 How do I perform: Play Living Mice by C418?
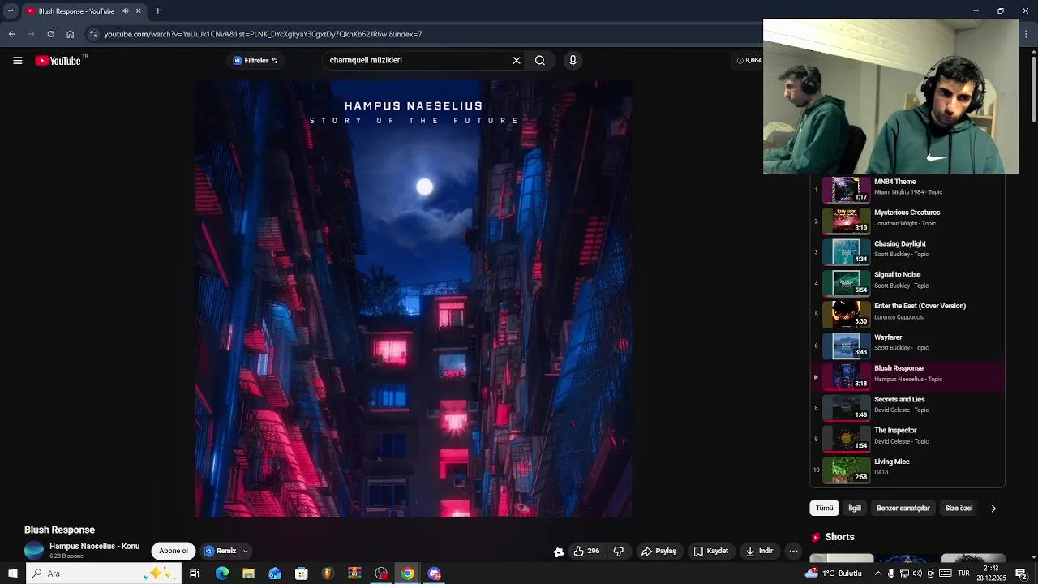point(907,470)
